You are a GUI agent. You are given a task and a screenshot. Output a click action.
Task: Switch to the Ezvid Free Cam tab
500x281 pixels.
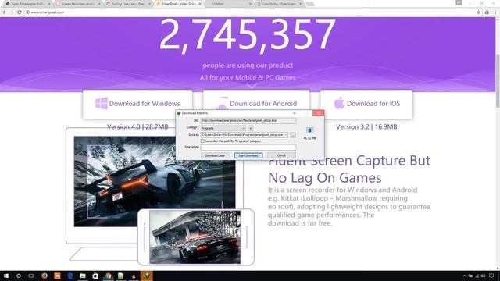click(128, 4)
